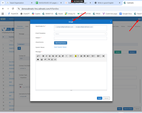Image resolution: width=142 pixels, height=113 pixels.
Task: Switch to Write in good English tab
Action: coord(107,3)
